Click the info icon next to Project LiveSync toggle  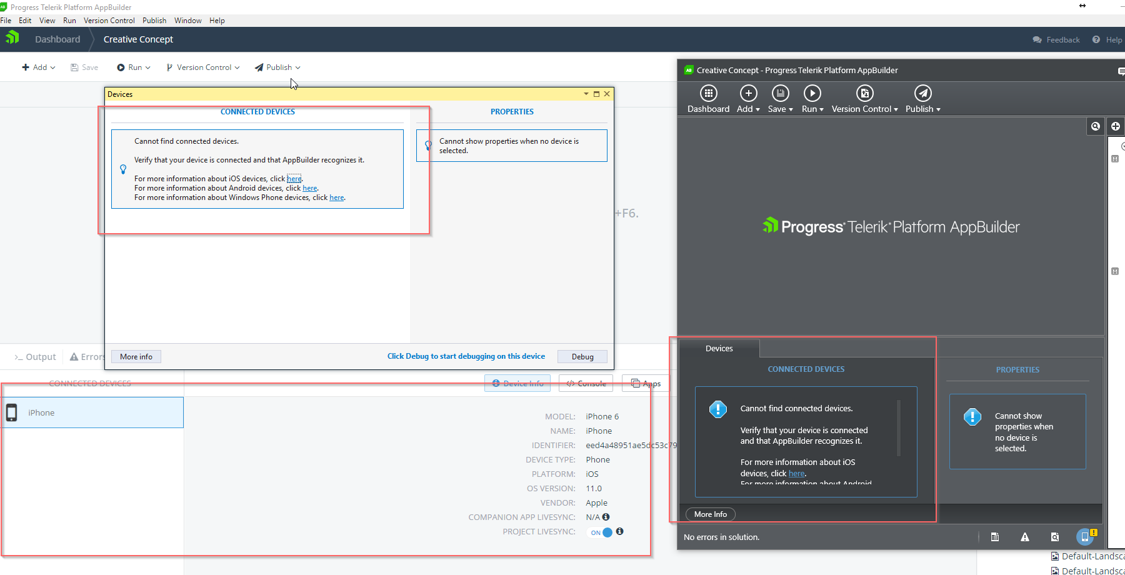[x=620, y=531]
